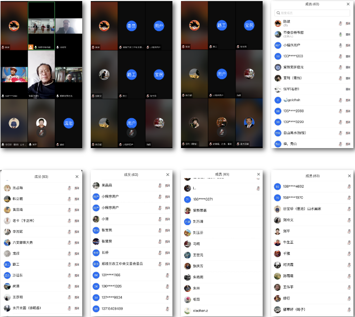Mute the active green microphone in member list

[x=340, y=34]
